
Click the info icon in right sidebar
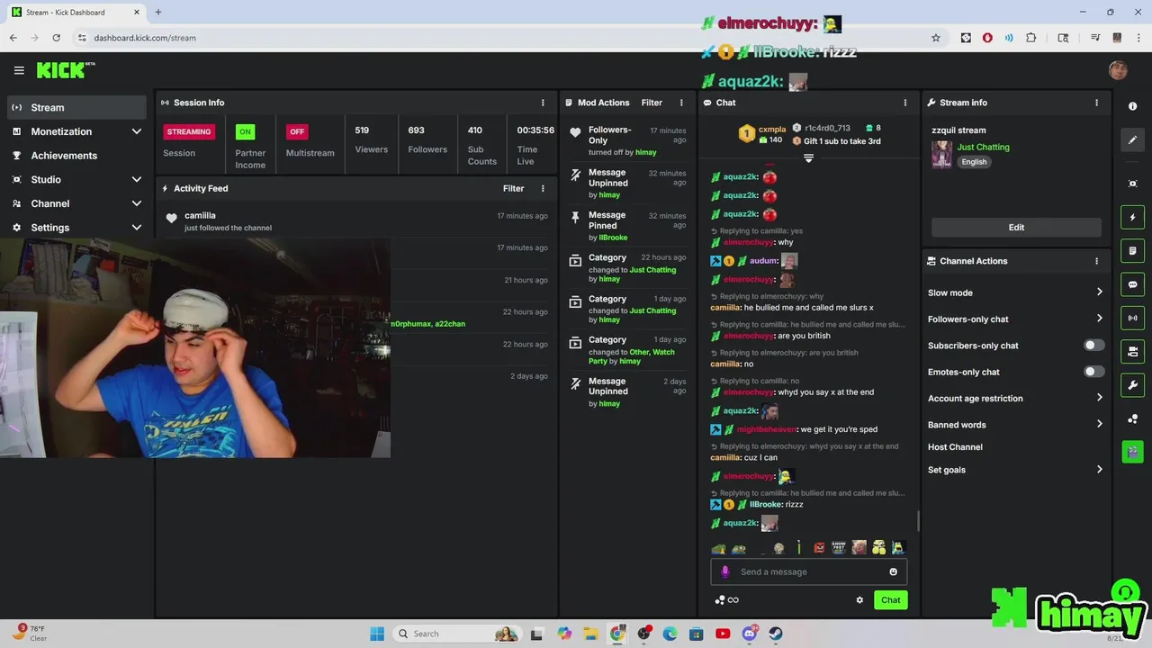coord(1132,106)
